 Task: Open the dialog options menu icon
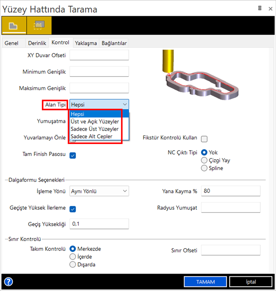click(260, 8)
